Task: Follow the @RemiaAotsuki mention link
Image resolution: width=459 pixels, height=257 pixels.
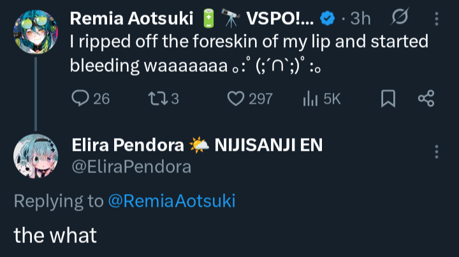Action: (x=171, y=201)
